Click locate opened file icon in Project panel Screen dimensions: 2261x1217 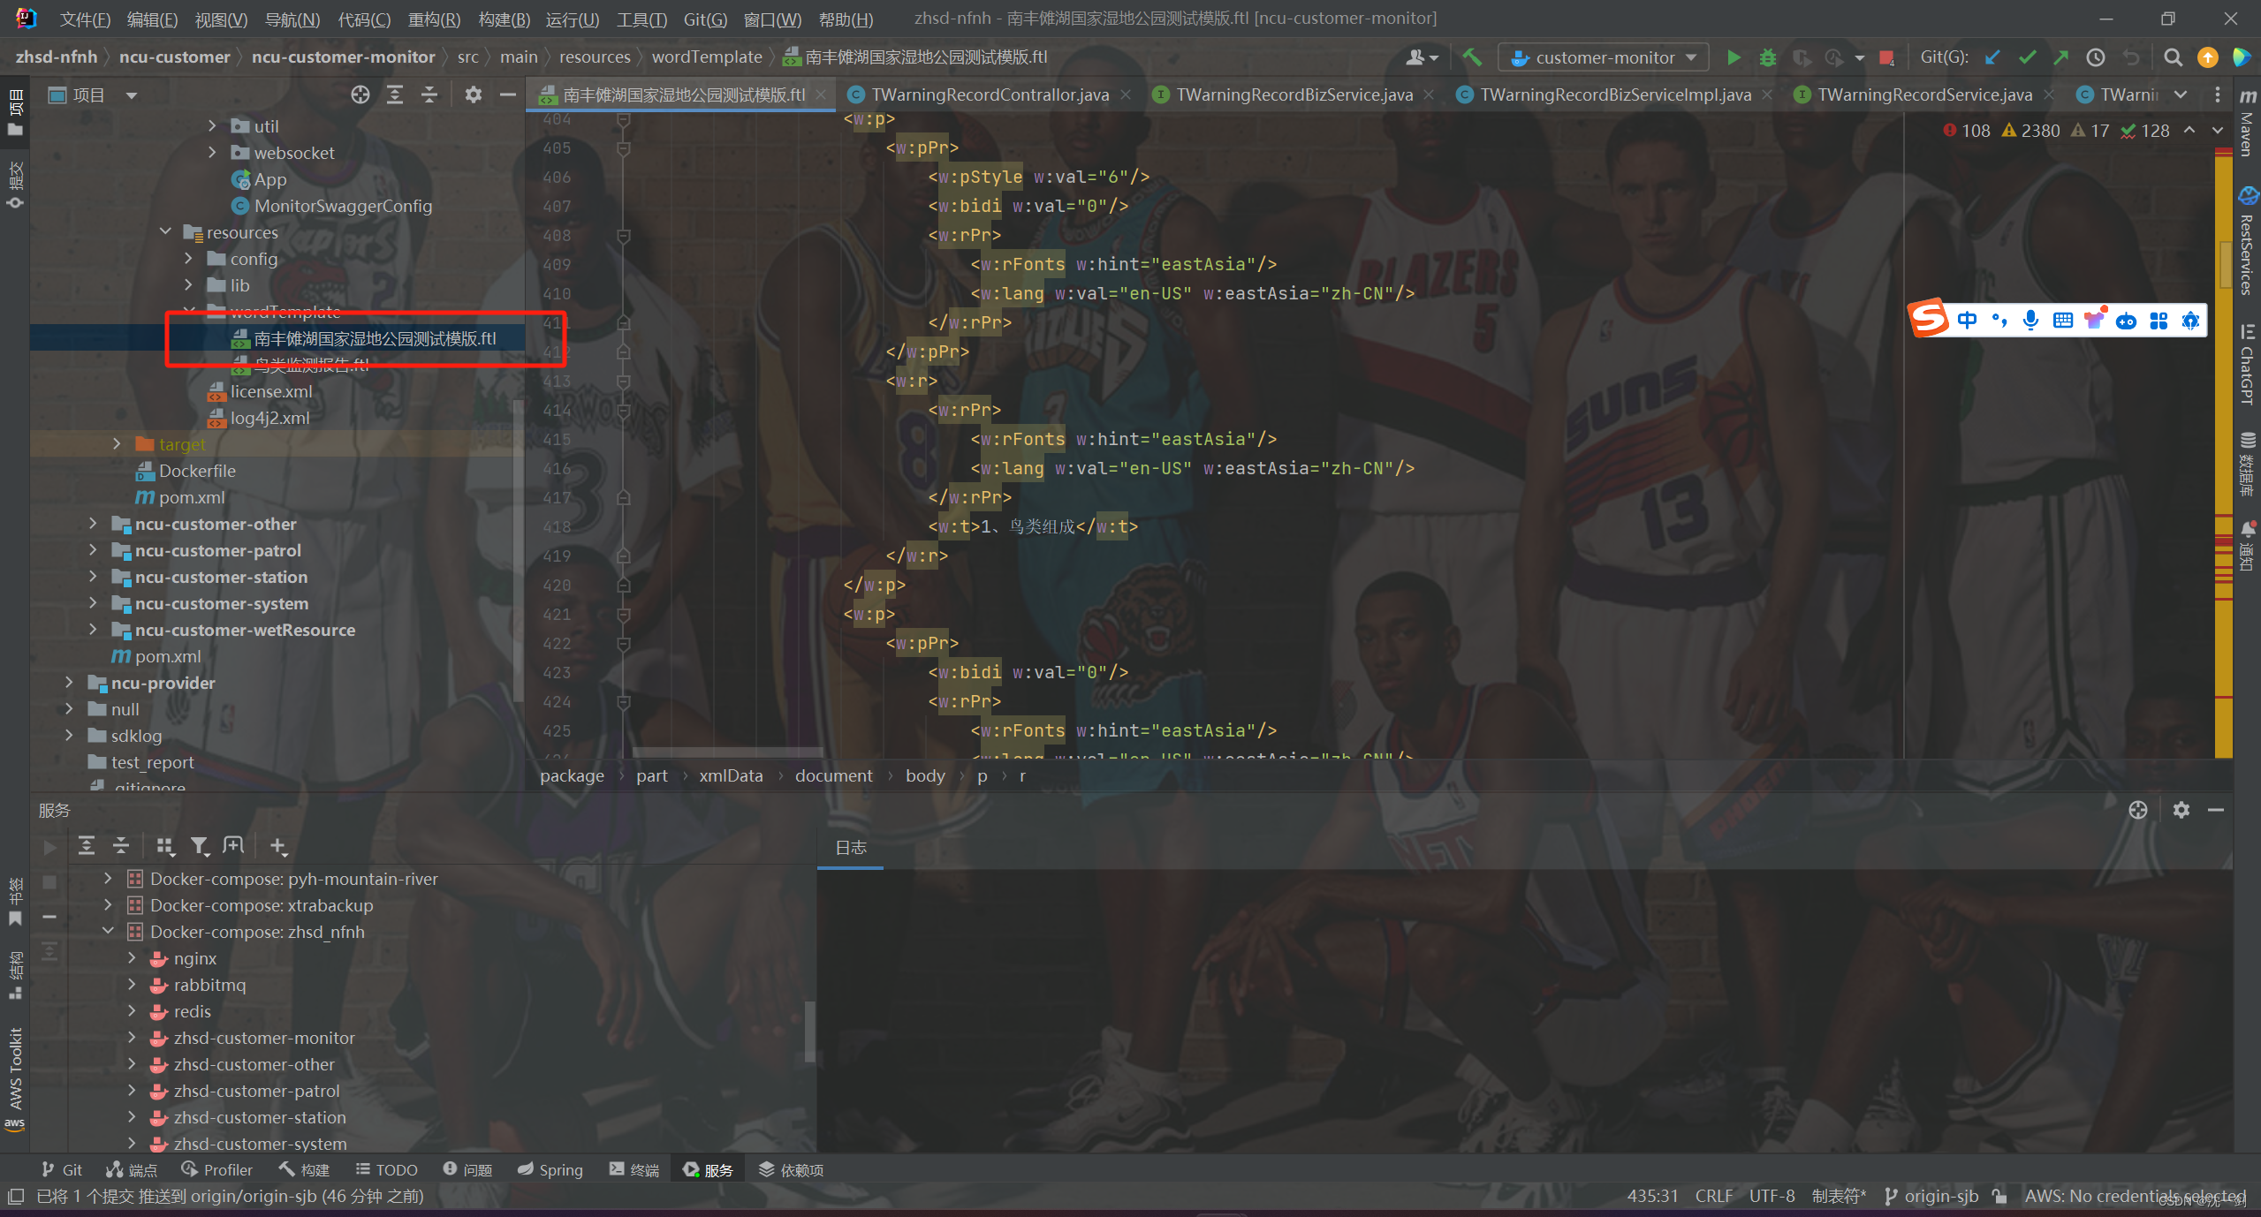[360, 94]
